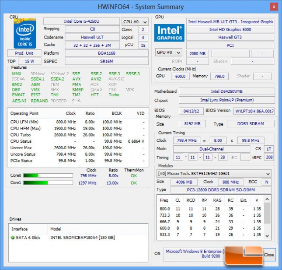Image resolution: width=282 pixels, height=270 pixels.
Task: Click the 800.0 frequency timing row
Action: (210, 209)
